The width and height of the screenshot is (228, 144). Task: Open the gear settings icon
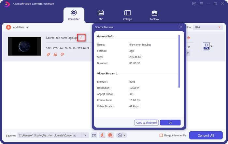coord(120,135)
